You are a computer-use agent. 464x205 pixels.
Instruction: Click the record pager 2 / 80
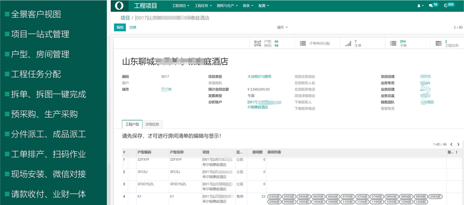(458, 27)
